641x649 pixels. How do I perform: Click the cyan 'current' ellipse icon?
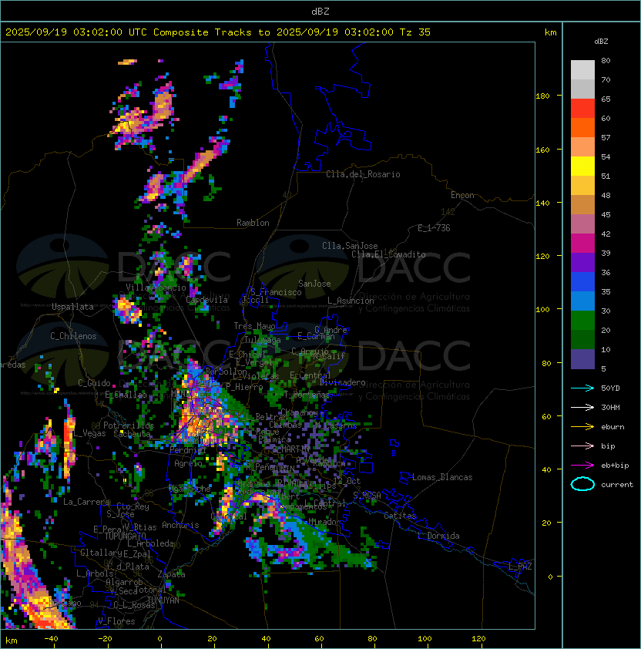582,484
